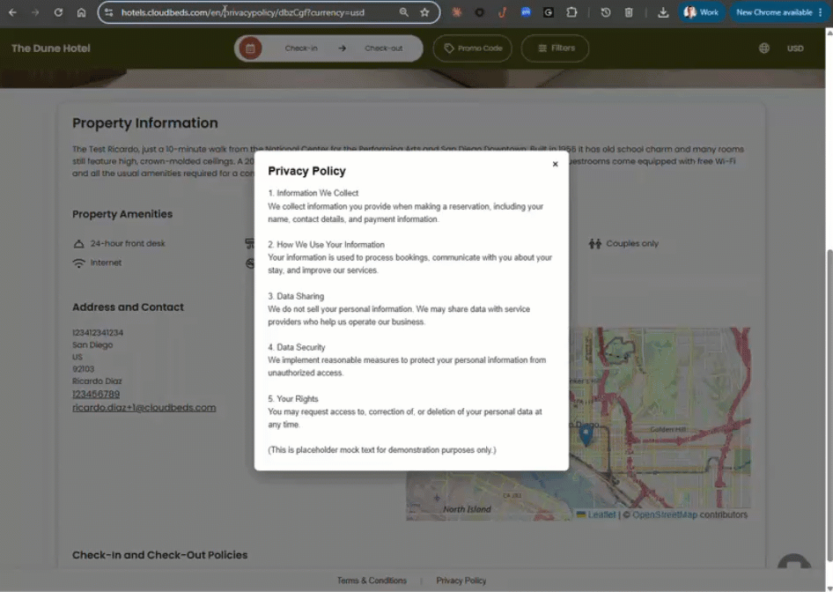The image size is (833, 592).
Task: Select the Check-out date field
Action: pos(384,48)
